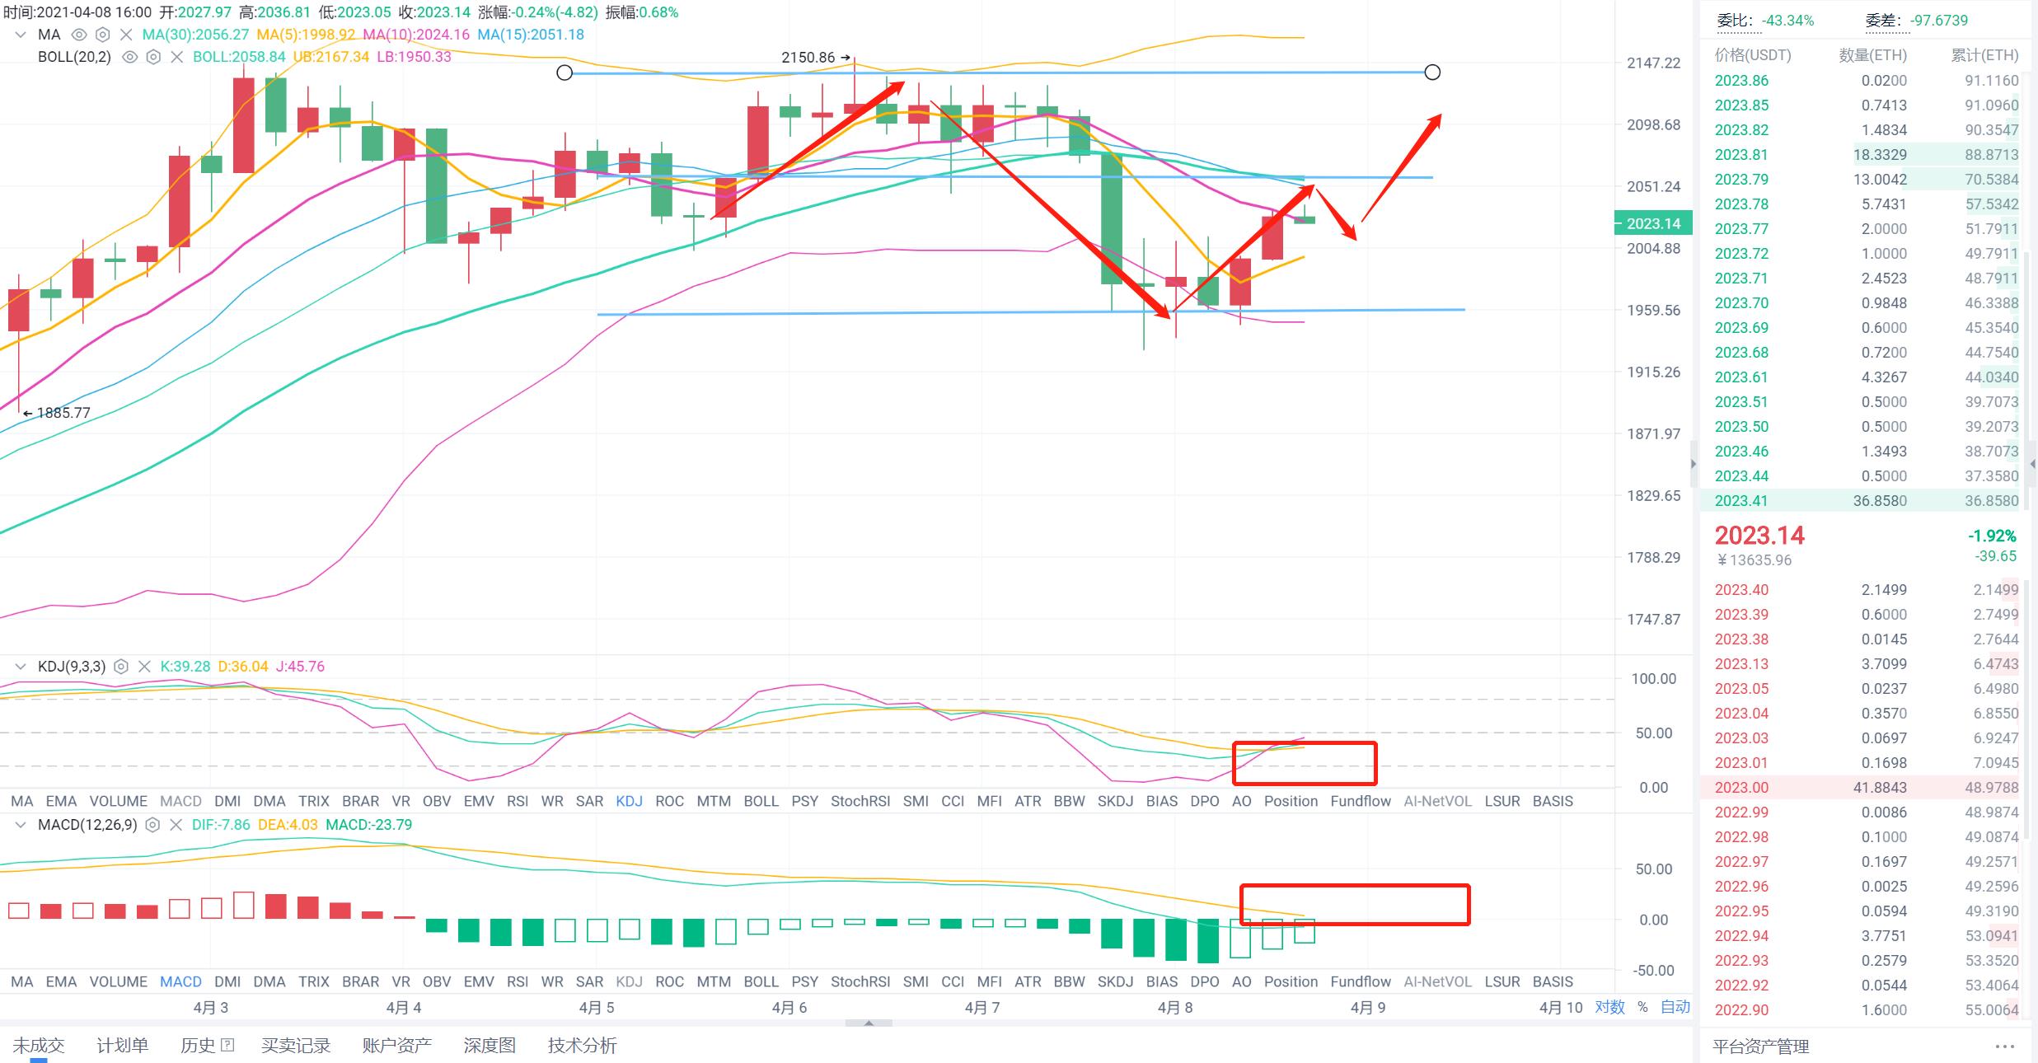Click bid price 2022.90 in order book
2038x1063 pixels.
pyautogui.click(x=1741, y=1010)
